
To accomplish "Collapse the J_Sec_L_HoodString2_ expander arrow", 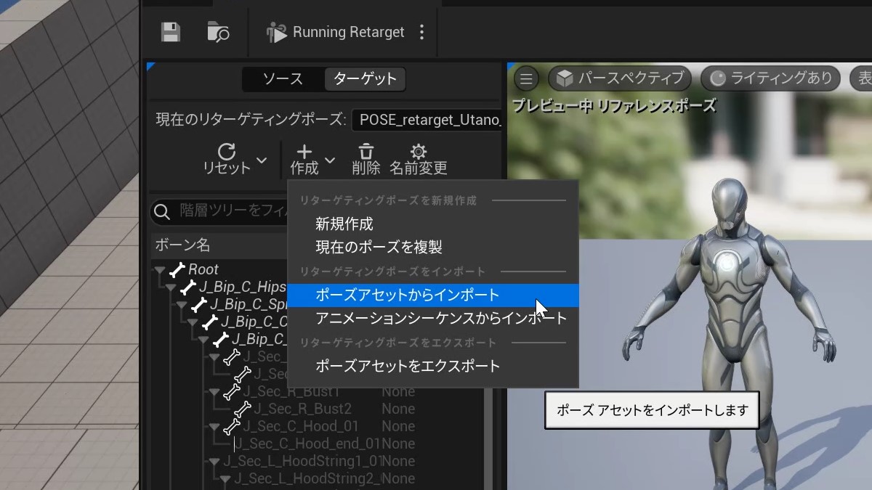I will tap(225, 479).
